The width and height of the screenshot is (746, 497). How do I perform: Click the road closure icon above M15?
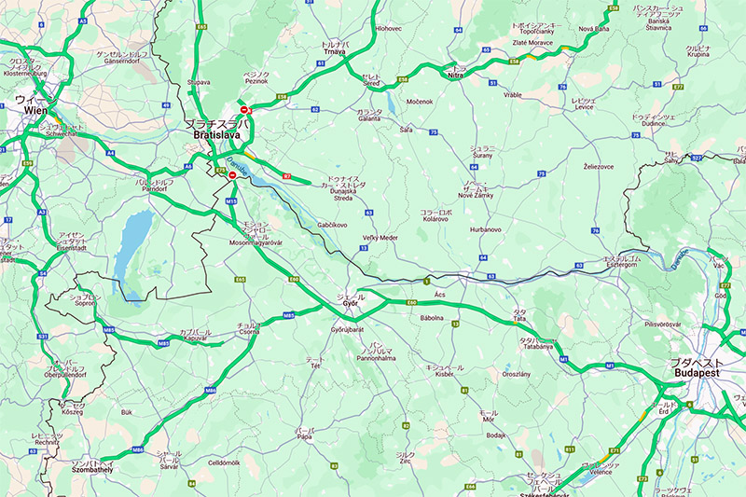click(232, 175)
